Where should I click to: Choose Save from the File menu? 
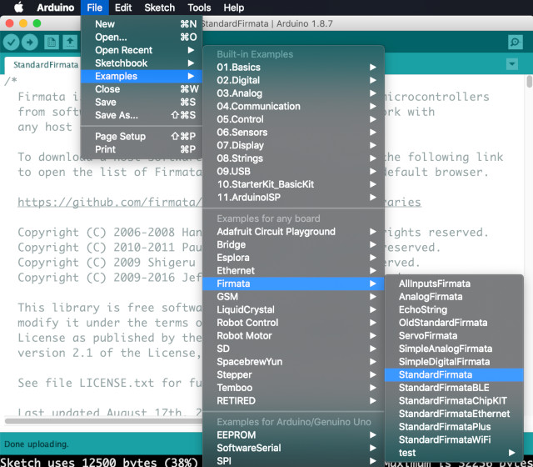tap(142, 102)
